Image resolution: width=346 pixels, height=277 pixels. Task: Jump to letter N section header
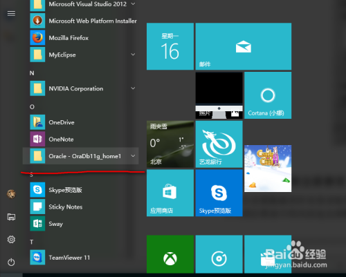(x=32, y=73)
